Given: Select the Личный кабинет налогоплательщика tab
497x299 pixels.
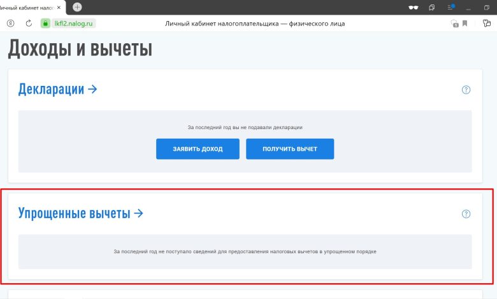Looking at the screenshot, I should (29, 7).
